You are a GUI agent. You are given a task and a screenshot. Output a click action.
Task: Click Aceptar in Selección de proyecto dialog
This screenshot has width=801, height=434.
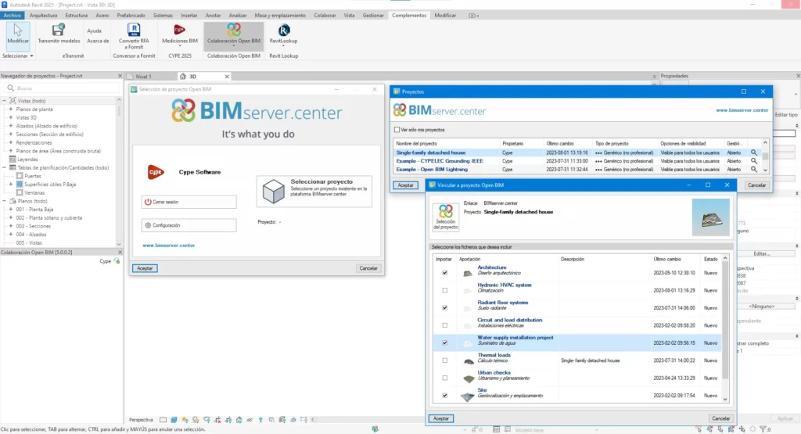(145, 268)
